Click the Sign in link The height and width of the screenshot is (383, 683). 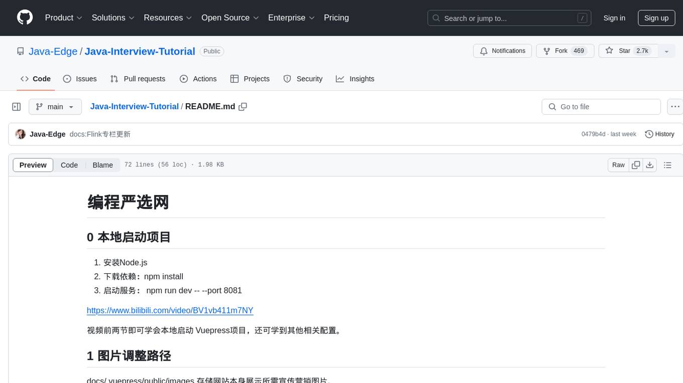[x=614, y=18]
